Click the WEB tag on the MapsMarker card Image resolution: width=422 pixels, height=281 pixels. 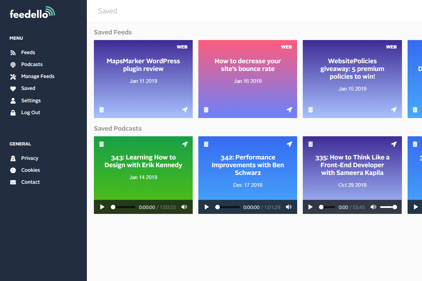pos(182,47)
